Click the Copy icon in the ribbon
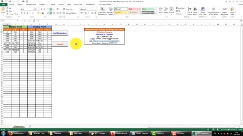 7,11
